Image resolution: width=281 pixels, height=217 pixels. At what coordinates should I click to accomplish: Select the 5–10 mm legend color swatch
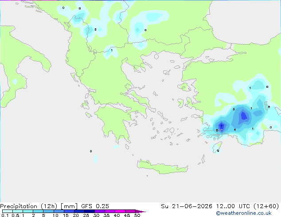(x=48, y=211)
